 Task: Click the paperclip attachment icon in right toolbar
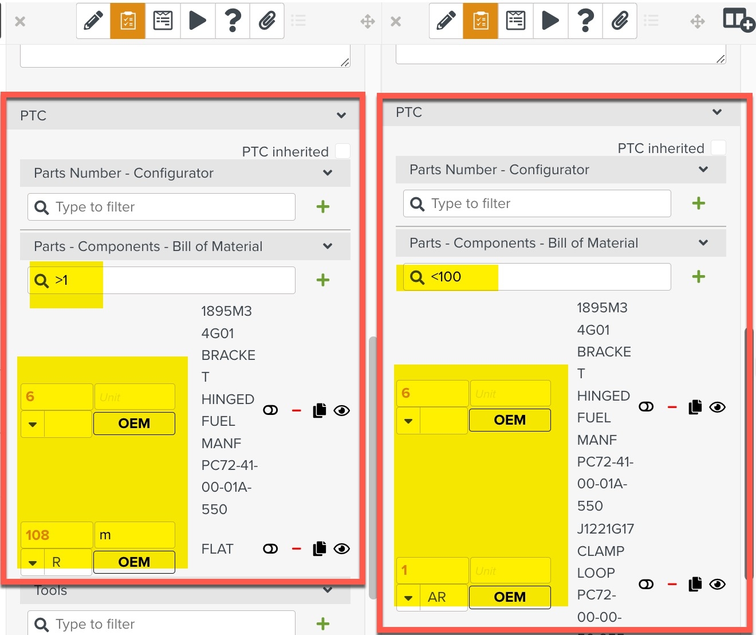click(x=620, y=21)
